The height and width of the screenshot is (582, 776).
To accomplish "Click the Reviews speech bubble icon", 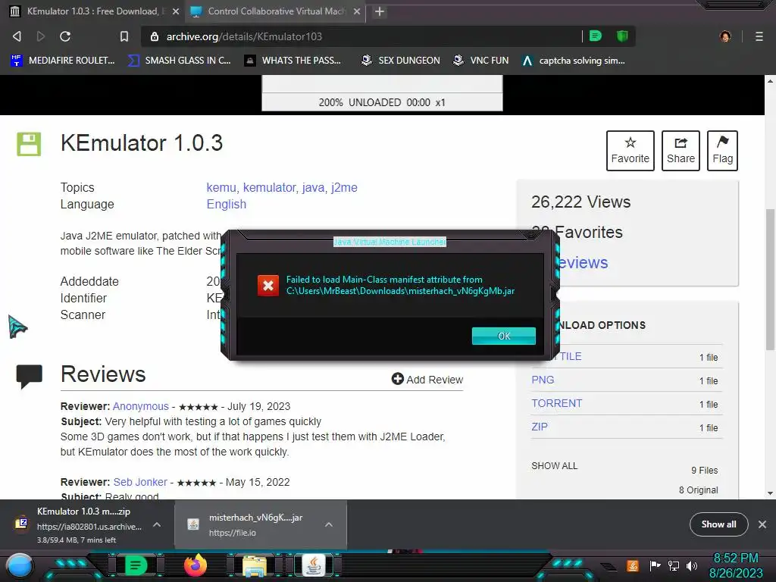I will pyautogui.click(x=30, y=376).
